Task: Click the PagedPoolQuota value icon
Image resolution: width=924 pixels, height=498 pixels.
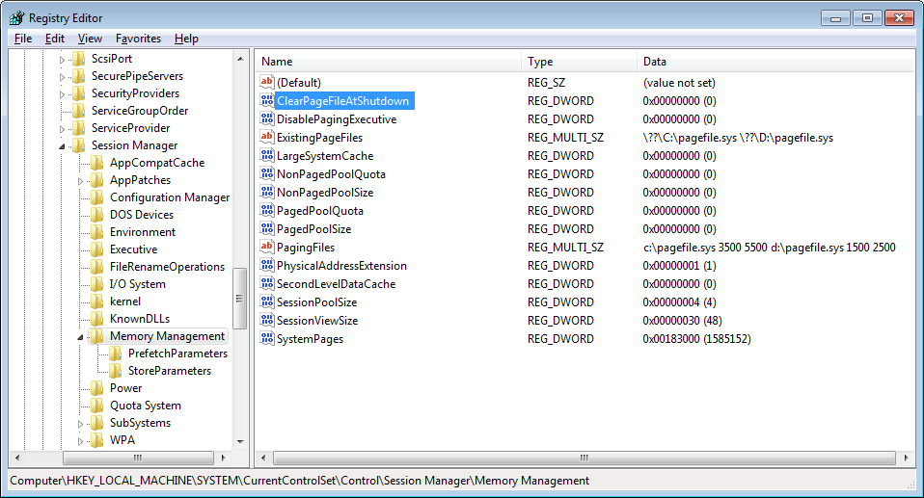Action: (x=267, y=210)
